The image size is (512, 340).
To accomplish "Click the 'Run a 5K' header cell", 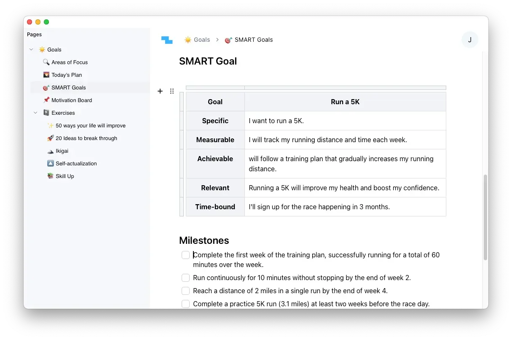I will coord(345,102).
